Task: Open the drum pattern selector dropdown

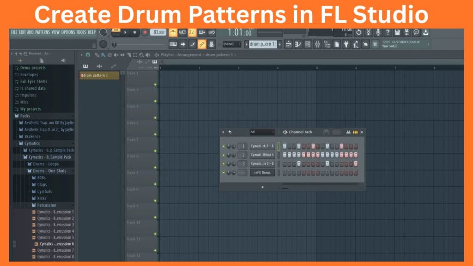Action: tap(263, 44)
